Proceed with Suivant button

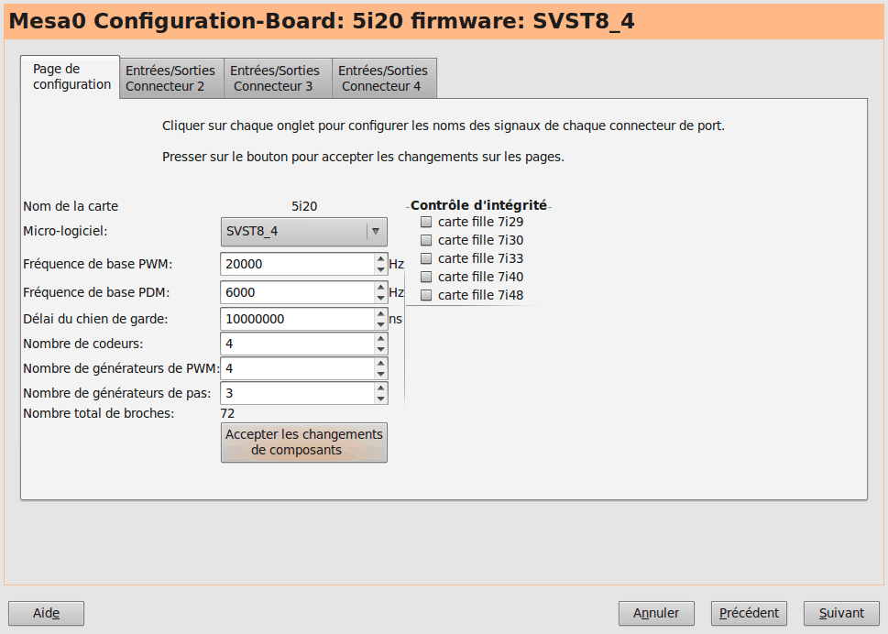841,613
